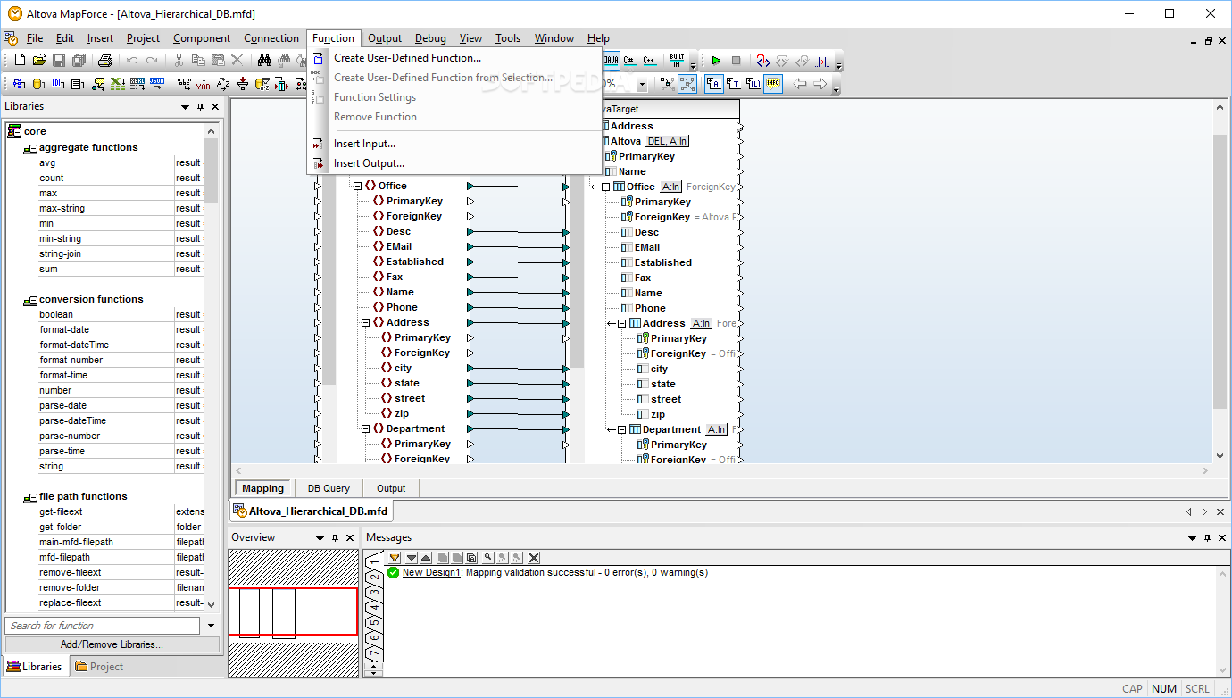
Task: Insert JSON component icon
Action: [157, 84]
